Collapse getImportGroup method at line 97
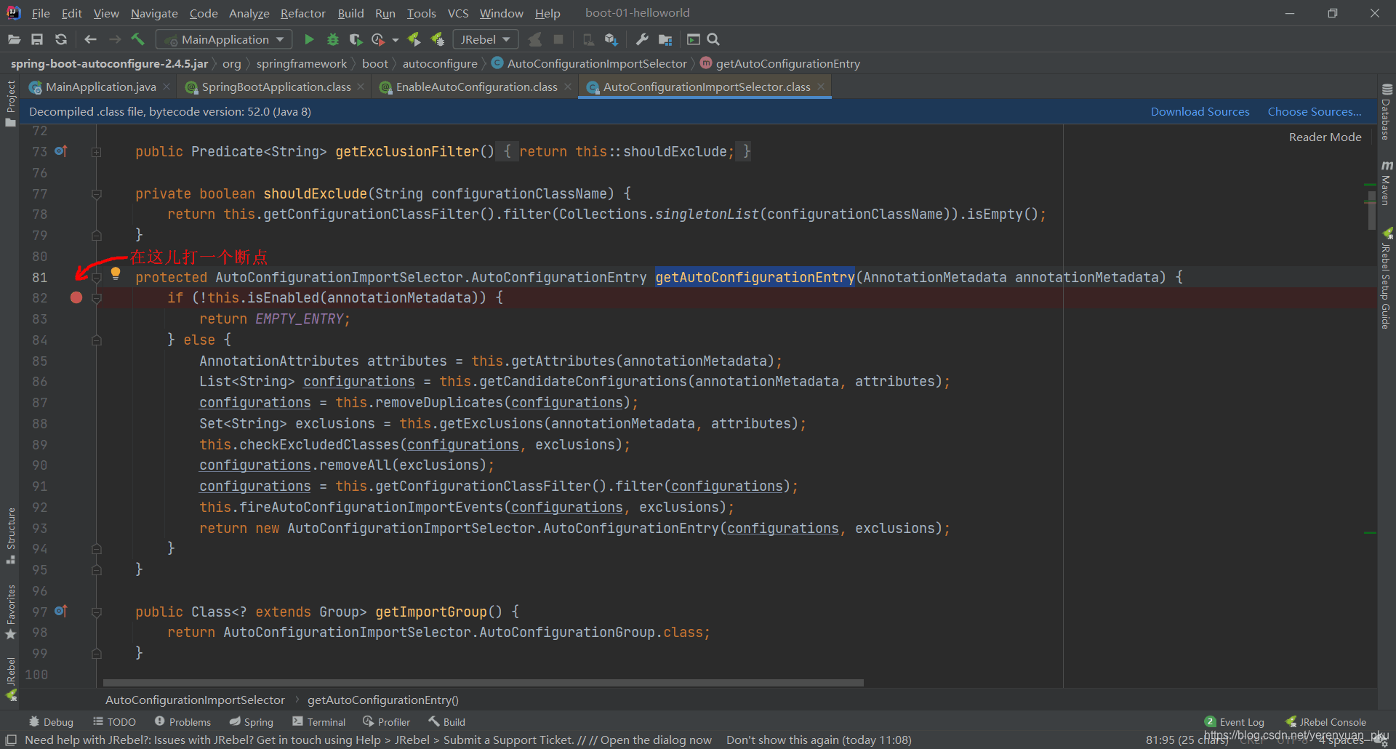 coord(96,612)
